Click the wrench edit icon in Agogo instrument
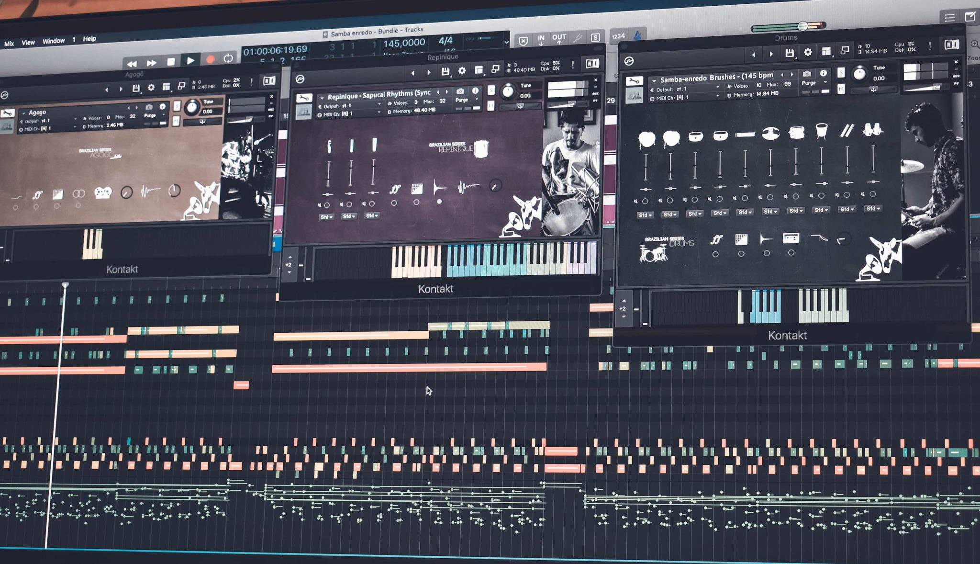Screen dimensions: 980x564 [7, 113]
